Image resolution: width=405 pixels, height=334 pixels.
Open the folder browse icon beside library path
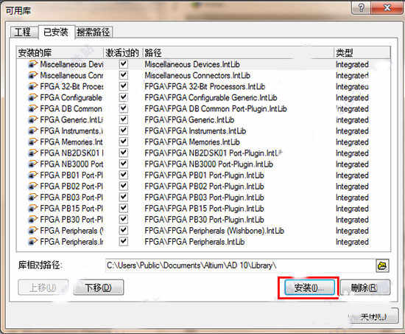tap(382, 265)
